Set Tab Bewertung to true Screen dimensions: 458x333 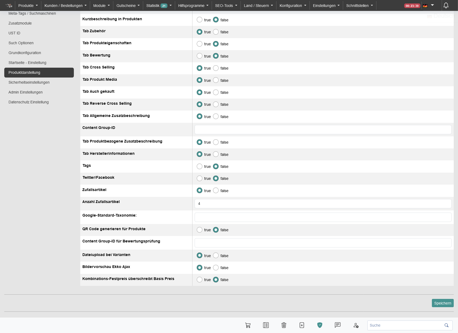[x=199, y=56]
